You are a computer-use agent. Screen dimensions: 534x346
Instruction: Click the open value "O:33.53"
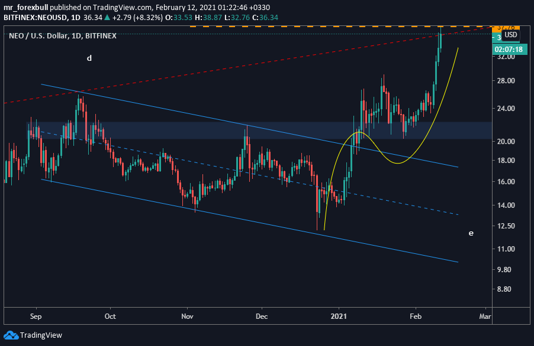179,17
